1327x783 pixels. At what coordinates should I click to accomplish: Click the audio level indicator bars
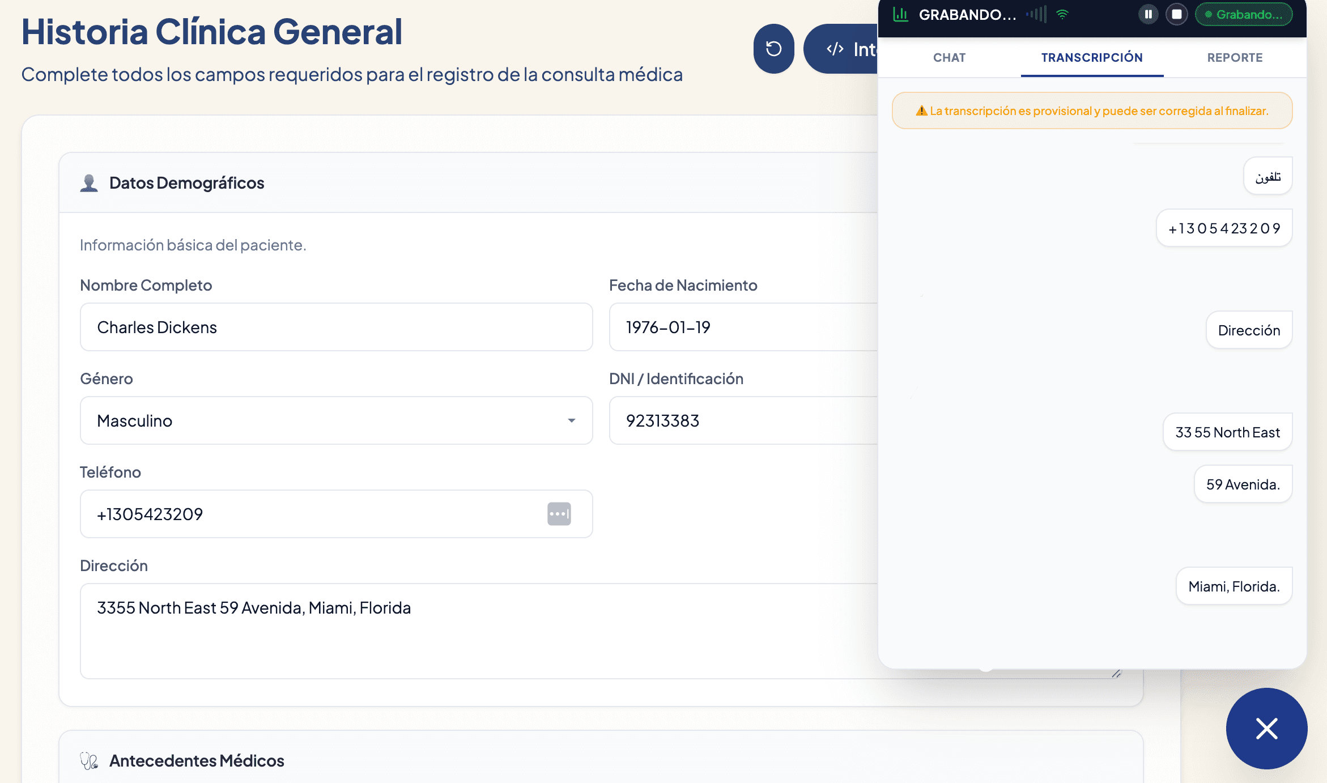coord(1037,15)
